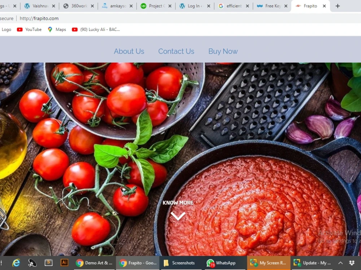Open the Logo bookmark

click(6, 30)
